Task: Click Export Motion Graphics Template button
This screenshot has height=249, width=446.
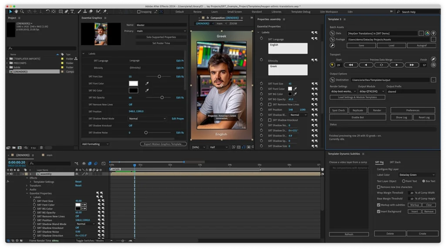Action: (x=163, y=144)
